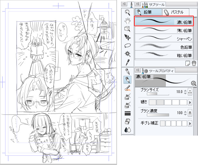Set 硬さ to the third level box
Viewport: 198px width, 165px height.
tap(168, 102)
